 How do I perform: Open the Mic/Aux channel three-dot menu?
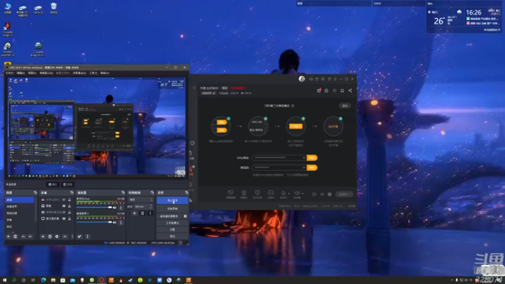click(x=121, y=208)
